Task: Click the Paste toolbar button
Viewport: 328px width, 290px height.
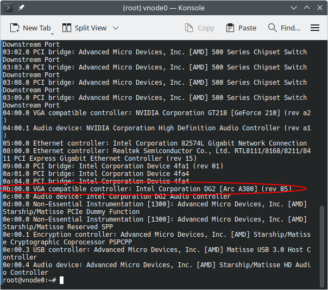Action: click(x=241, y=28)
